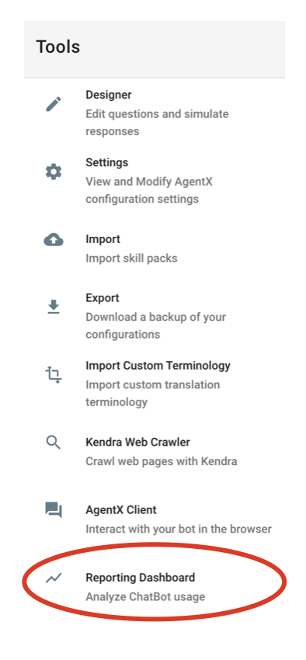The image size is (306, 660).
Task: Click the pencil icon for Designer
Action: 54,104
